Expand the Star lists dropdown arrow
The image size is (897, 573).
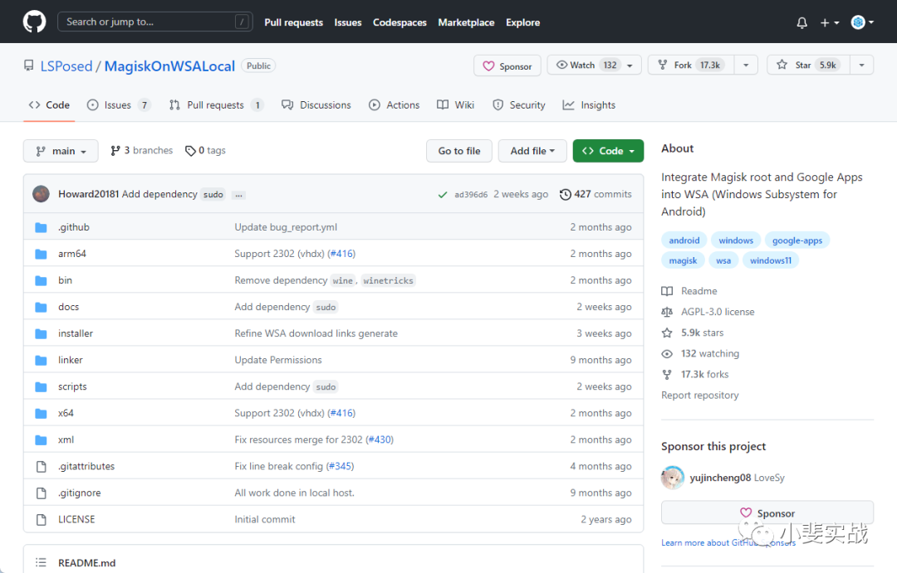point(861,66)
